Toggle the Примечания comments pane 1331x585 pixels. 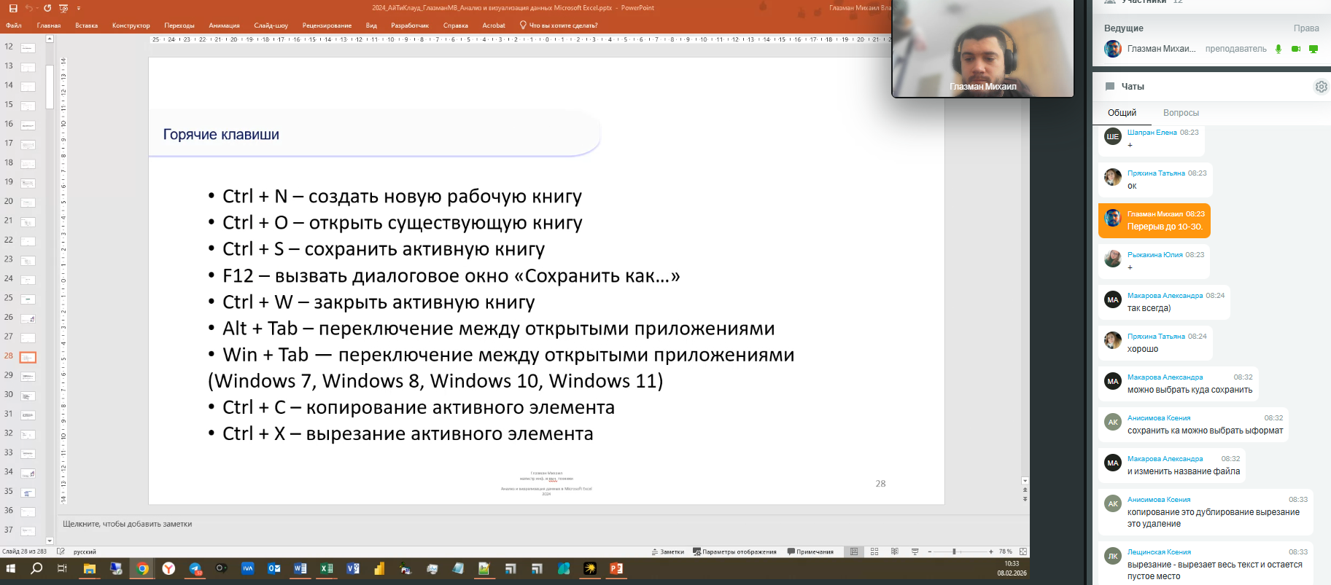coord(810,551)
